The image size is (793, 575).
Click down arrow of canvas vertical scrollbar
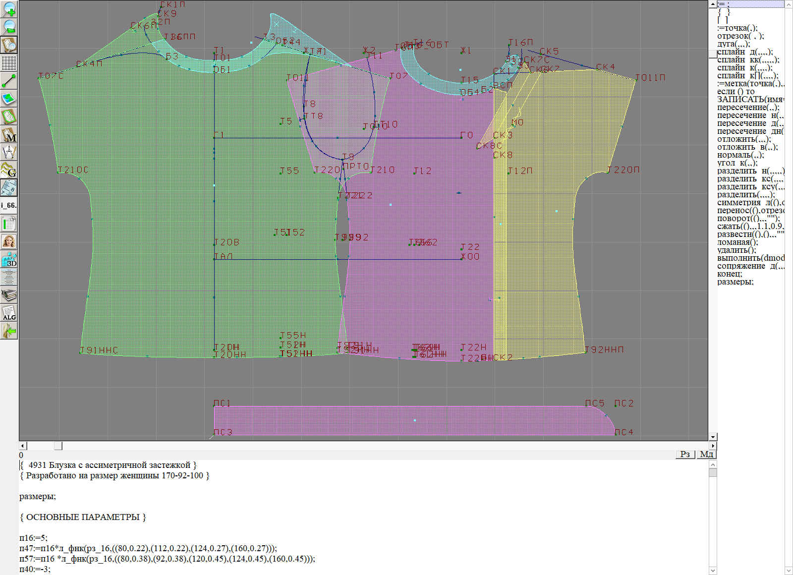[713, 437]
